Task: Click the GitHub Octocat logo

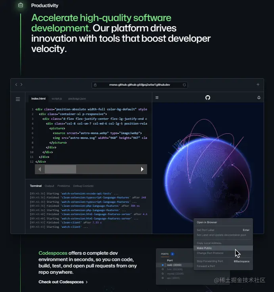Action: coord(208,98)
